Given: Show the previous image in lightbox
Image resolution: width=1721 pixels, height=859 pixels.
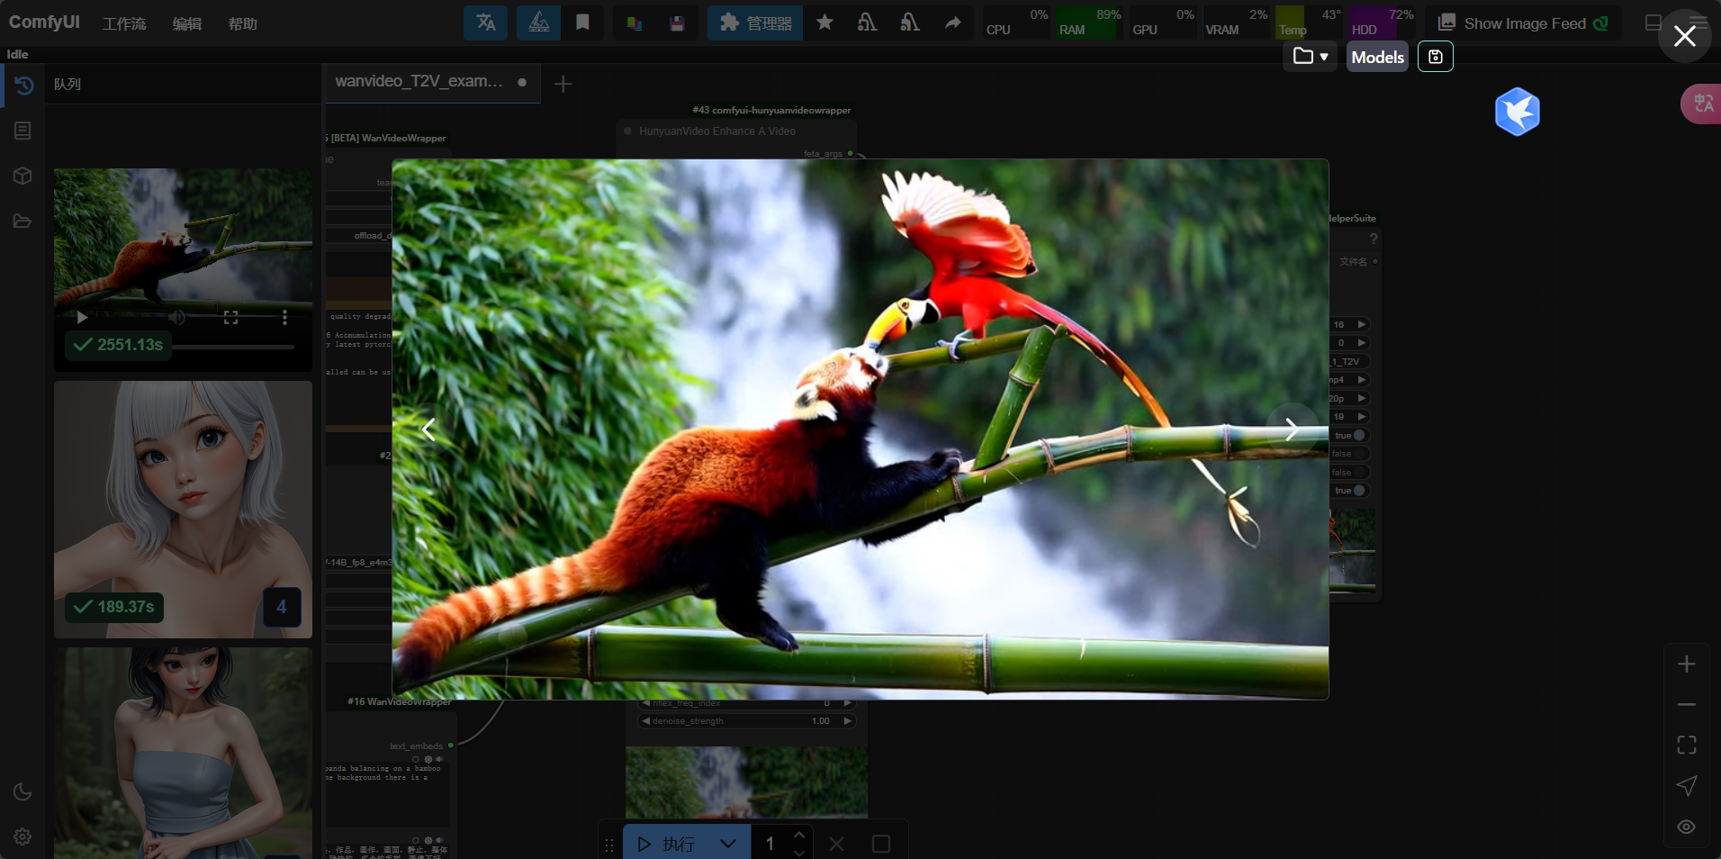Looking at the screenshot, I should point(429,429).
